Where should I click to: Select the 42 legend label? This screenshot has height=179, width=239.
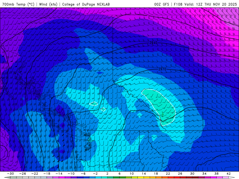pos(229,174)
